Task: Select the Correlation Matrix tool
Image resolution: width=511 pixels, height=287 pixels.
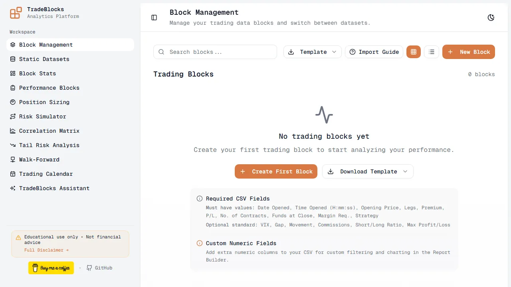Action: coord(49,131)
